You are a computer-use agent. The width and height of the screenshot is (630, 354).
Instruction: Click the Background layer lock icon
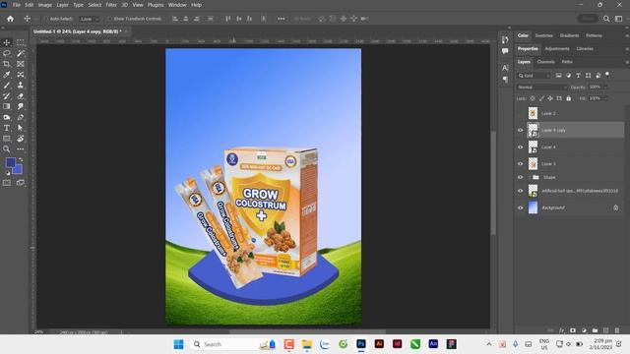615,207
